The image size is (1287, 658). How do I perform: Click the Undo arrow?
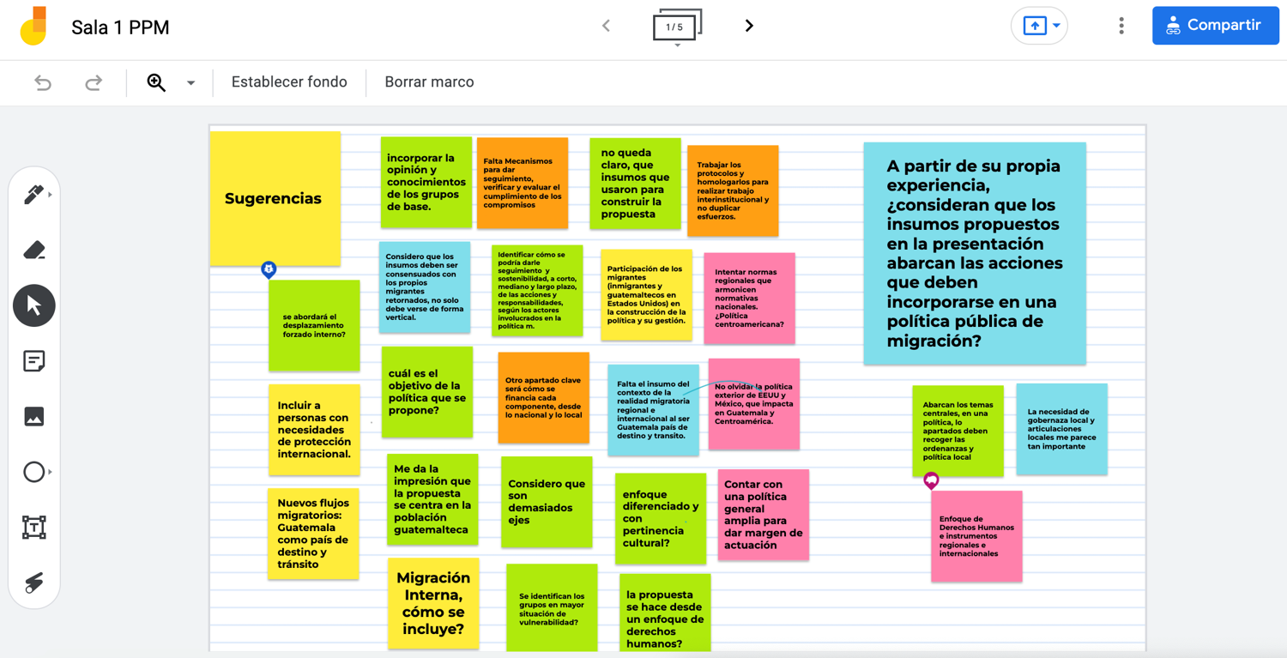coord(43,82)
